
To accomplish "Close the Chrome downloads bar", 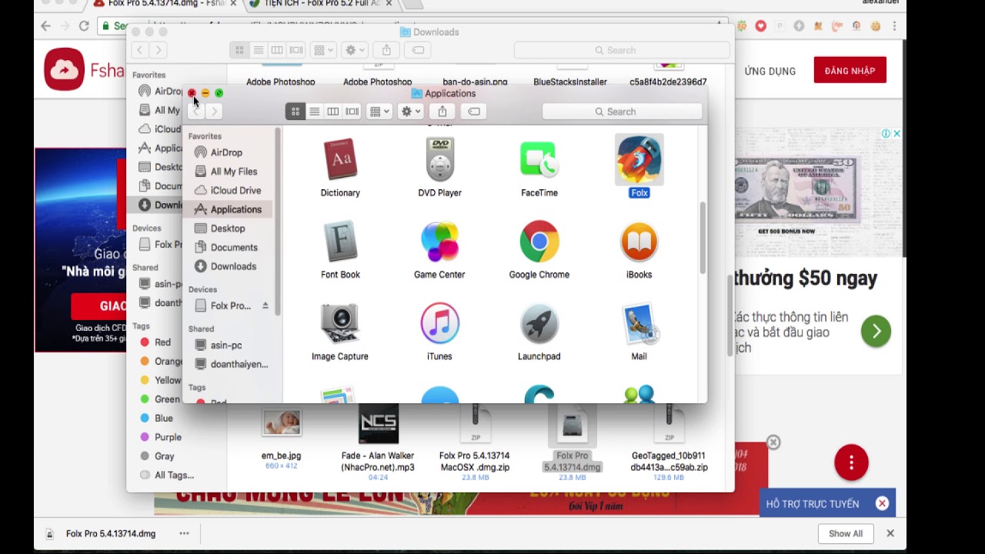I will [x=890, y=533].
